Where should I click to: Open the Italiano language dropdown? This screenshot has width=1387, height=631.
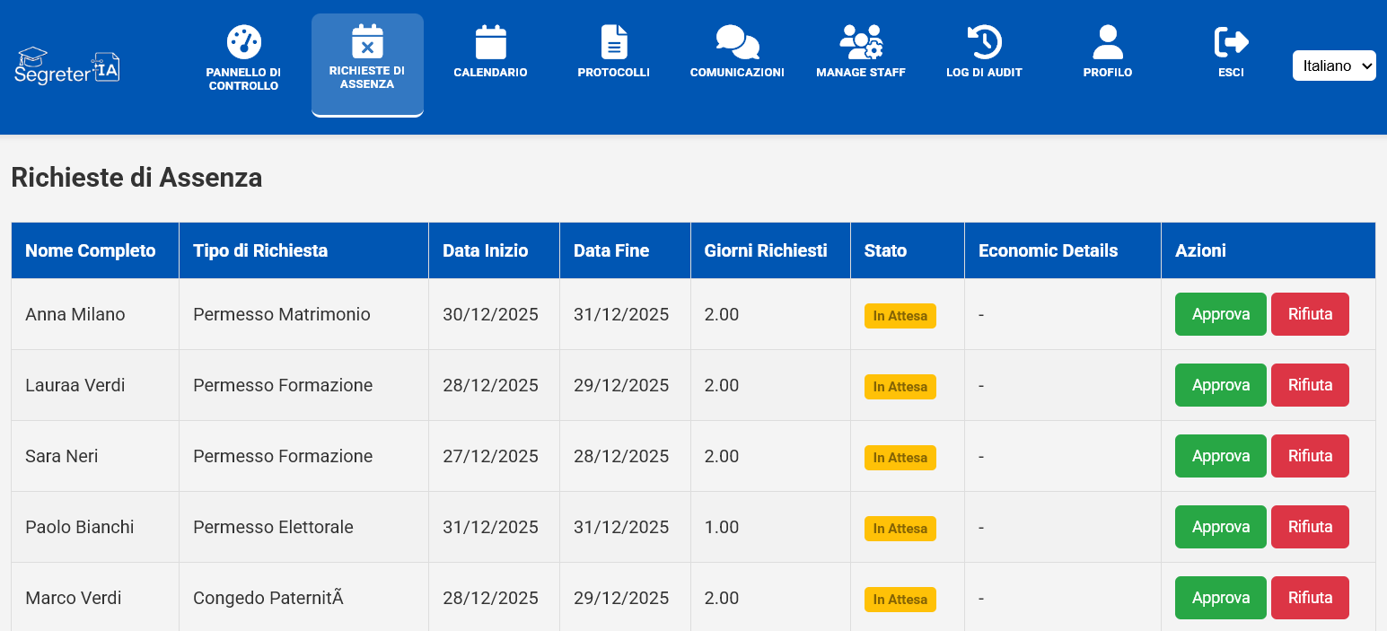(1334, 65)
